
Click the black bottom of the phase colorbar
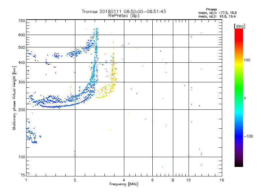239,164
